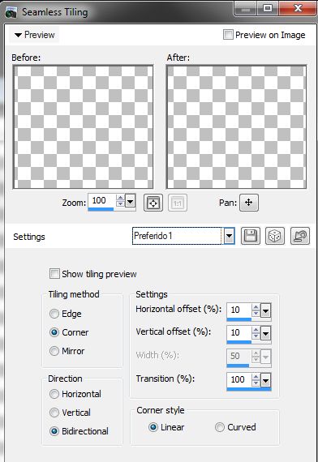The image size is (318, 462).
Task: Click the Pan crosshair button
Action: [249, 203]
